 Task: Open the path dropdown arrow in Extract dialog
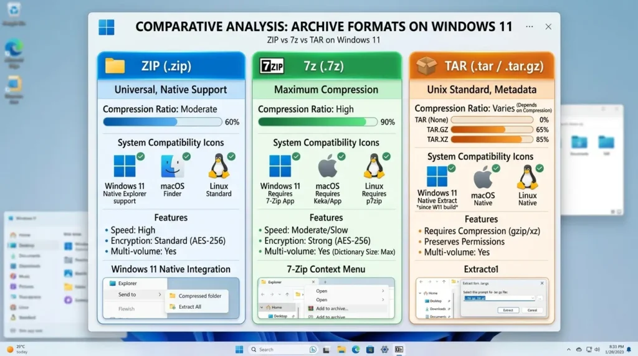point(532,298)
